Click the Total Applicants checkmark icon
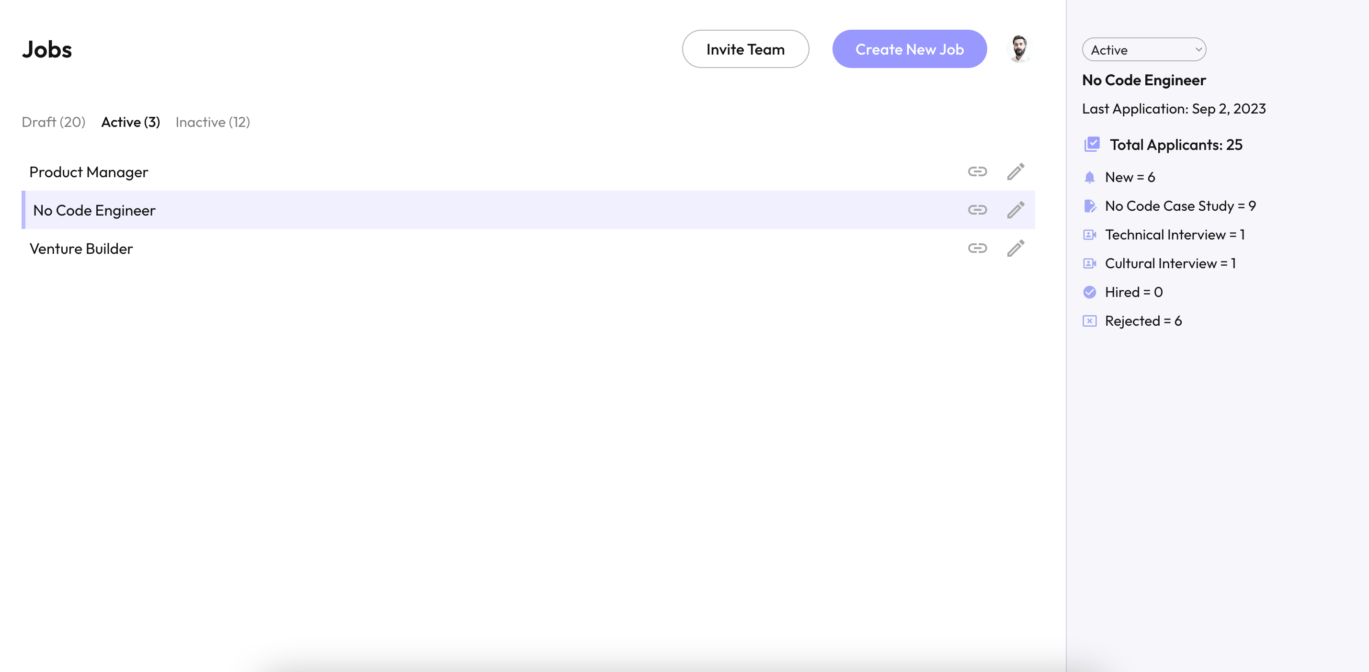This screenshot has width=1369, height=672. pyautogui.click(x=1092, y=145)
